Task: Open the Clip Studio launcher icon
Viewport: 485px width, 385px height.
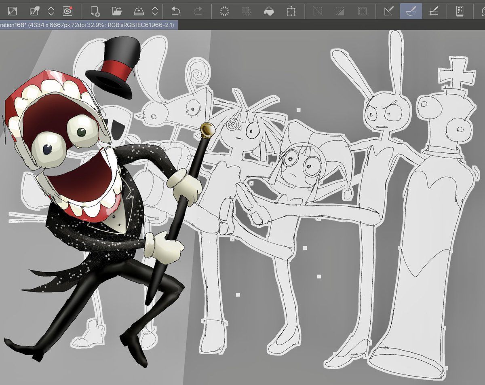Action: click(67, 11)
